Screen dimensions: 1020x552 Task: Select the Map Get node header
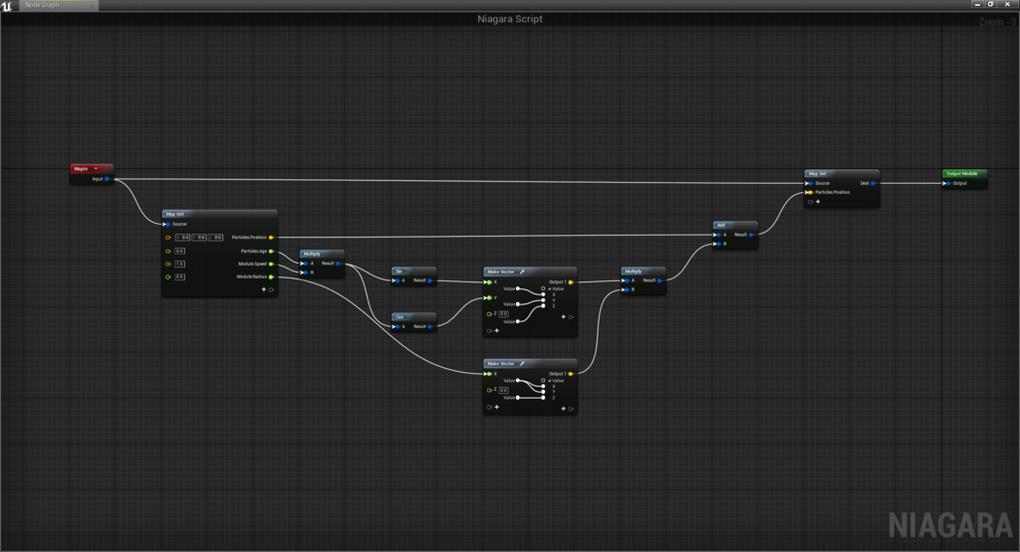pyautogui.click(x=220, y=214)
